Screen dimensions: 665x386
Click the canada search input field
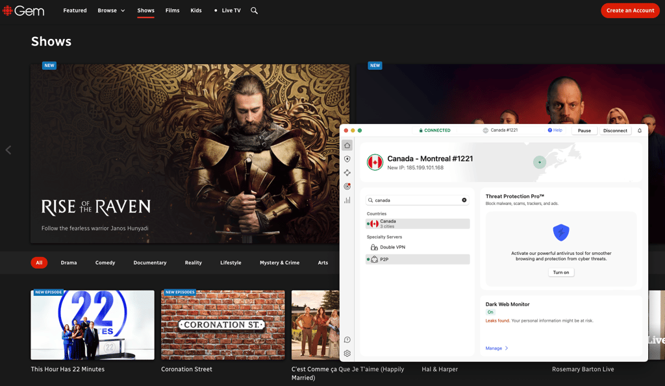(x=418, y=200)
